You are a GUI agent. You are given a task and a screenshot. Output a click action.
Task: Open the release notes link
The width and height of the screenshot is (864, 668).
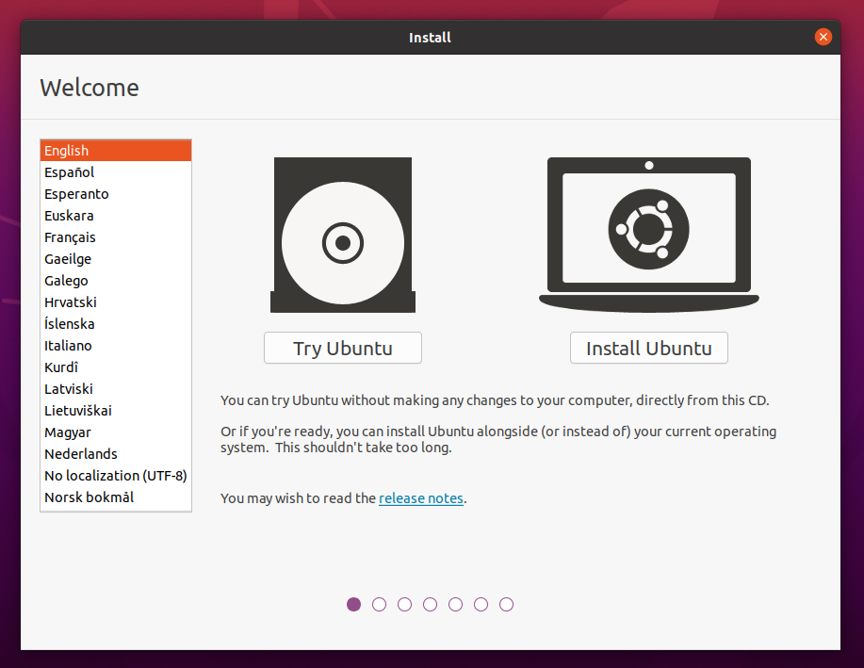tap(420, 498)
